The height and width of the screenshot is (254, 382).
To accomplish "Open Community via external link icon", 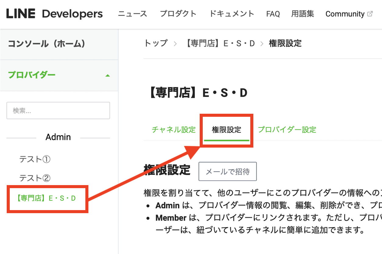I will click(369, 13).
